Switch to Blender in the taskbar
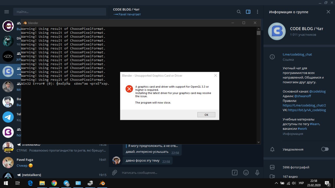335x188 pixels. pyautogui.click(x=103, y=183)
